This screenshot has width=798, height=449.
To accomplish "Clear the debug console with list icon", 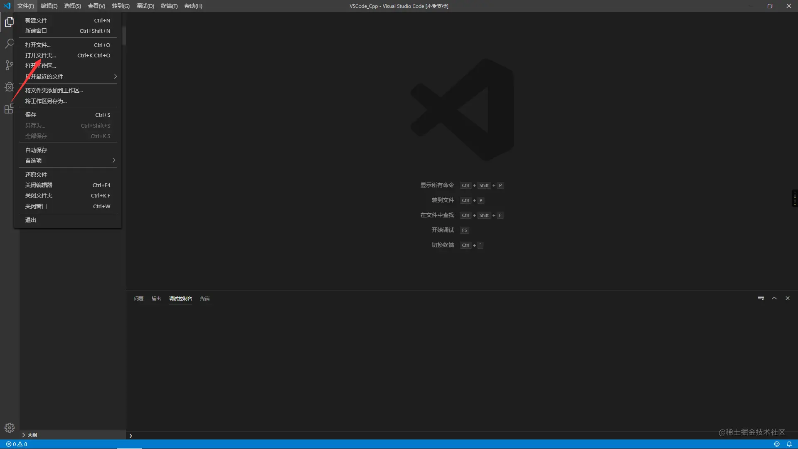I will pyautogui.click(x=761, y=298).
